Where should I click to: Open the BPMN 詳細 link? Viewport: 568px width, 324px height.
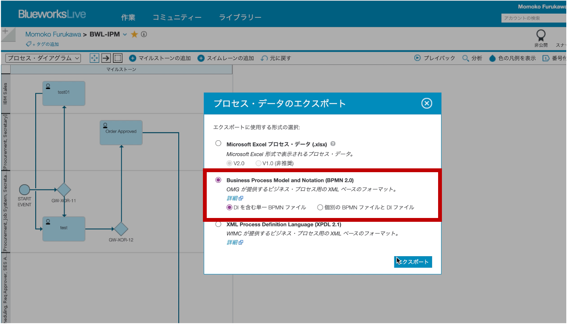click(x=233, y=198)
